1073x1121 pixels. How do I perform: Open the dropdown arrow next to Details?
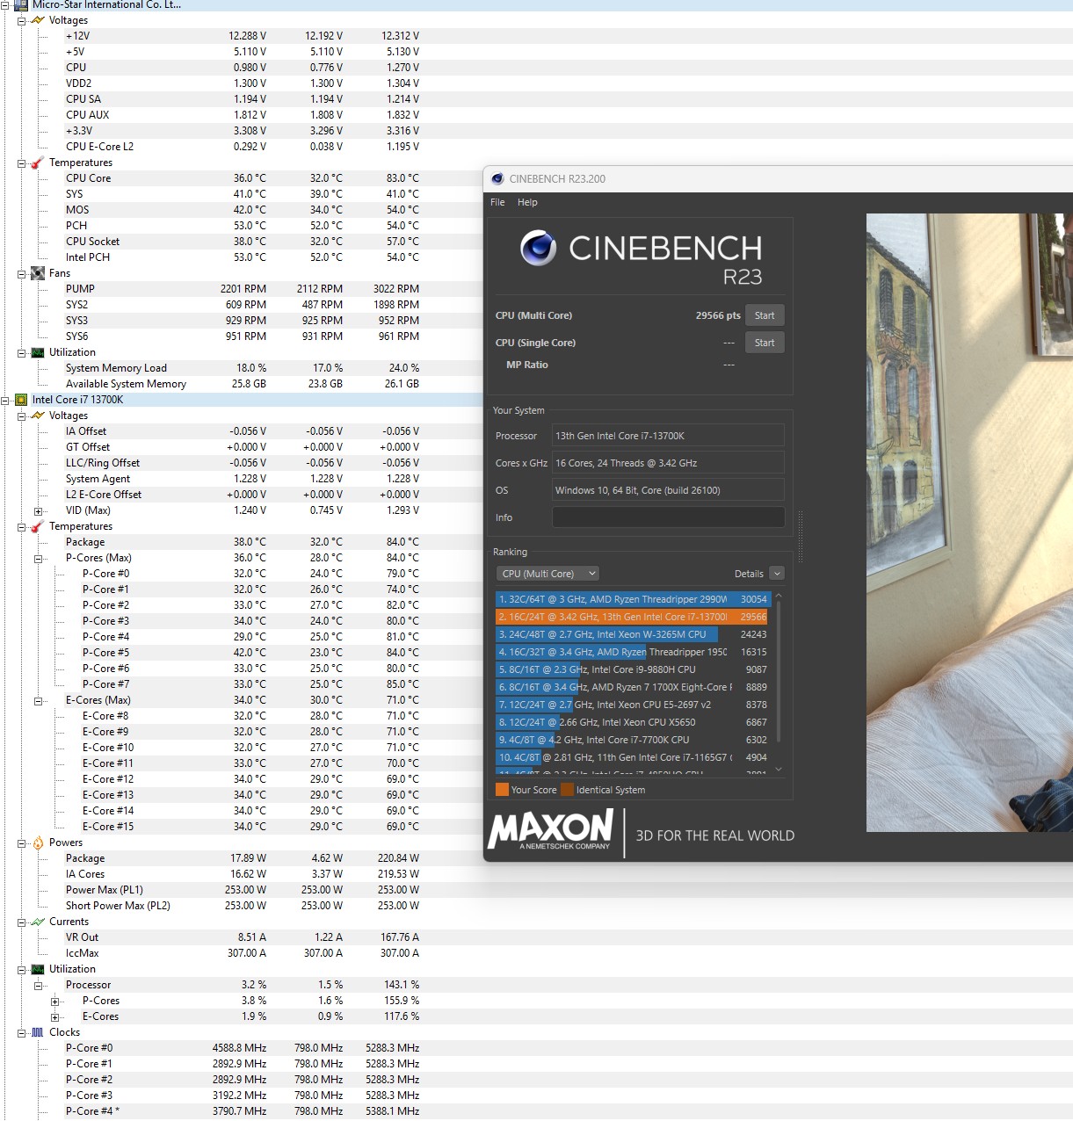pyautogui.click(x=776, y=574)
